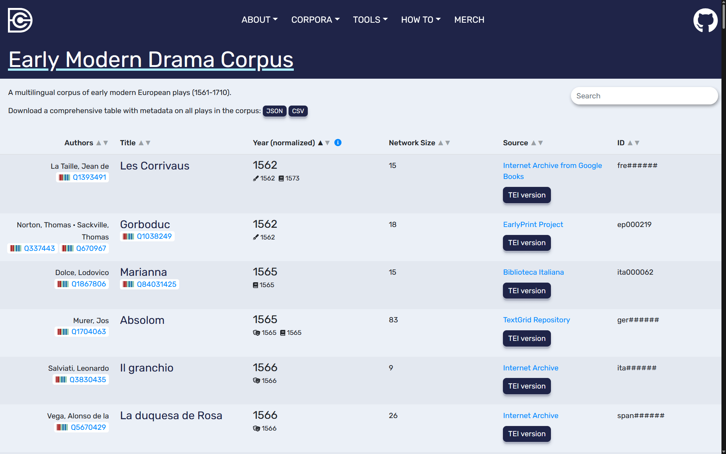Click Wikidata barcode icon beside Q5670429

click(x=62, y=428)
